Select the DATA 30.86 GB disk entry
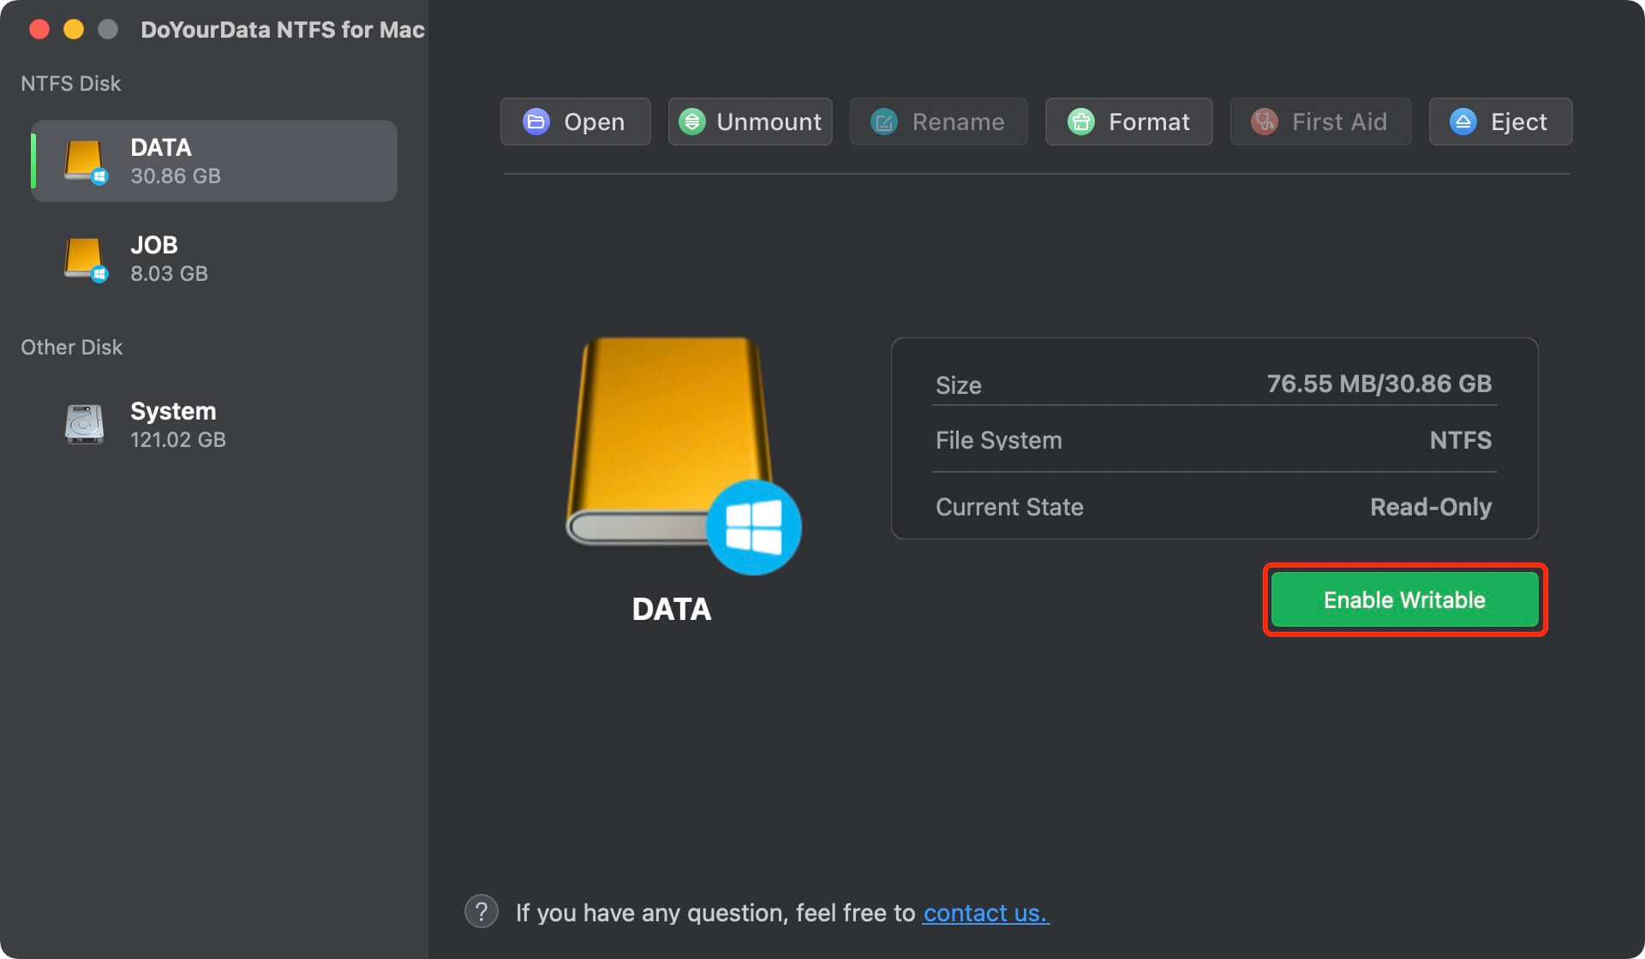The image size is (1645, 959). [212, 160]
